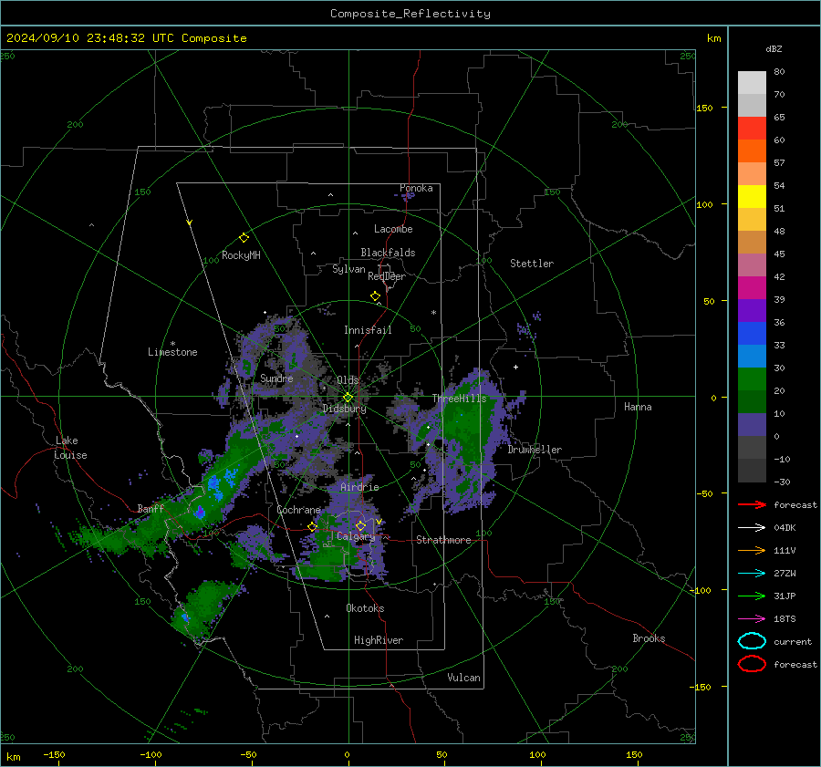Click the Banff label

151,509
